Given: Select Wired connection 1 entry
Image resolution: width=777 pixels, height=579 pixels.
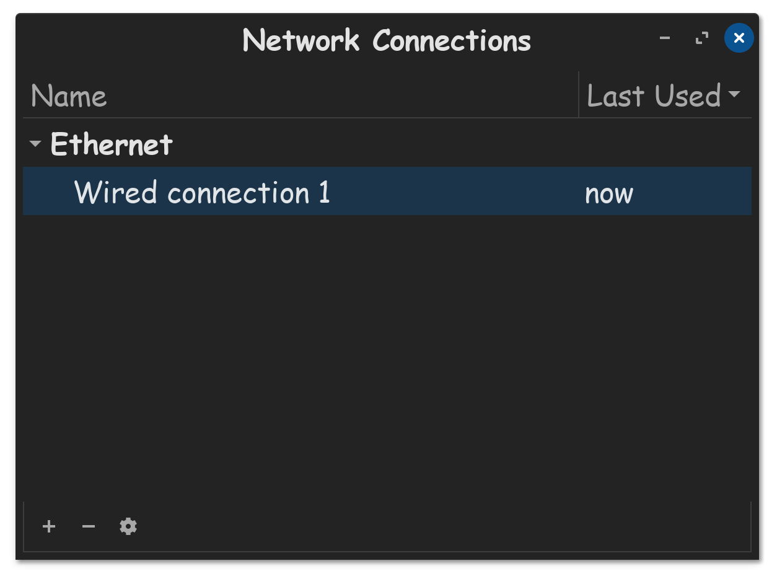Looking at the screenshot, I should [x=387, y=192].
